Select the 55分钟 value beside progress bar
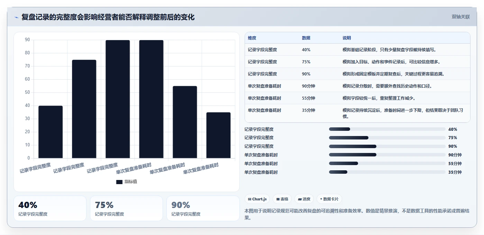 [455, 163]
